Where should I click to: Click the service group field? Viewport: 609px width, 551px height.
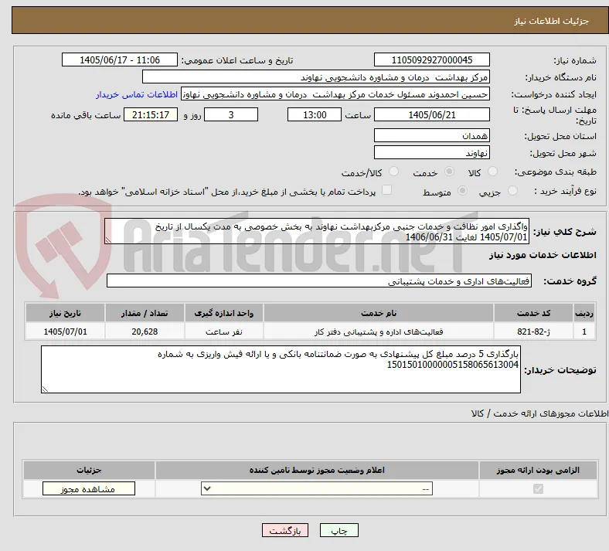pos(319,281)
